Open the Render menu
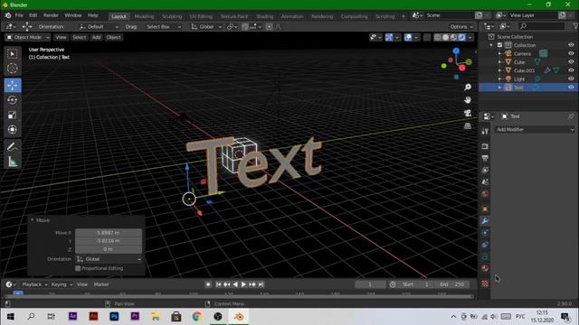579x325 pixels. tap(51, 15)
